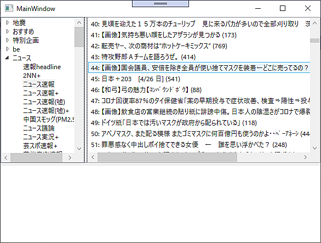Click the splitter between tree and list

tap(86, 90)
